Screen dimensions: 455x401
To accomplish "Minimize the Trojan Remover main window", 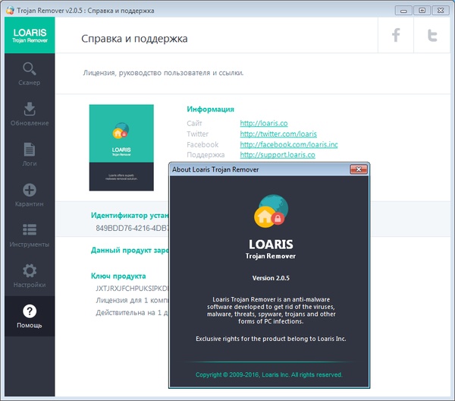I will click(403, 11).
